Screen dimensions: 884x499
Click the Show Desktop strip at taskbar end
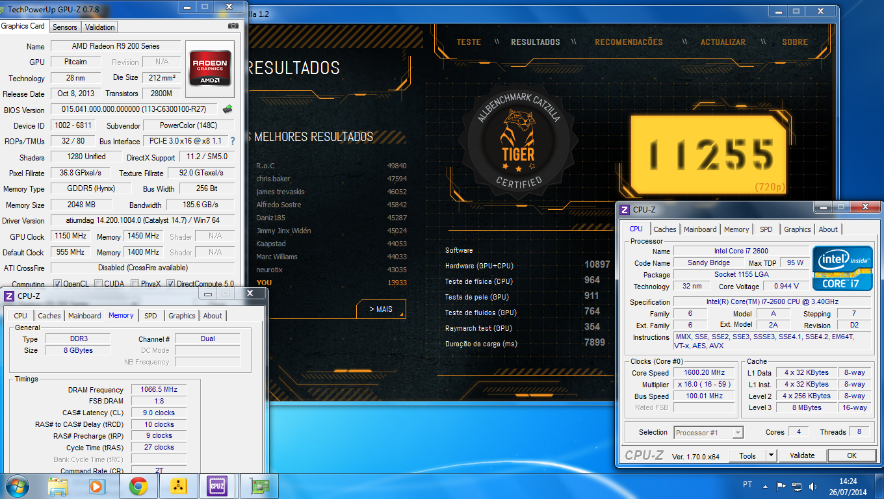click(x=879, y=486)
